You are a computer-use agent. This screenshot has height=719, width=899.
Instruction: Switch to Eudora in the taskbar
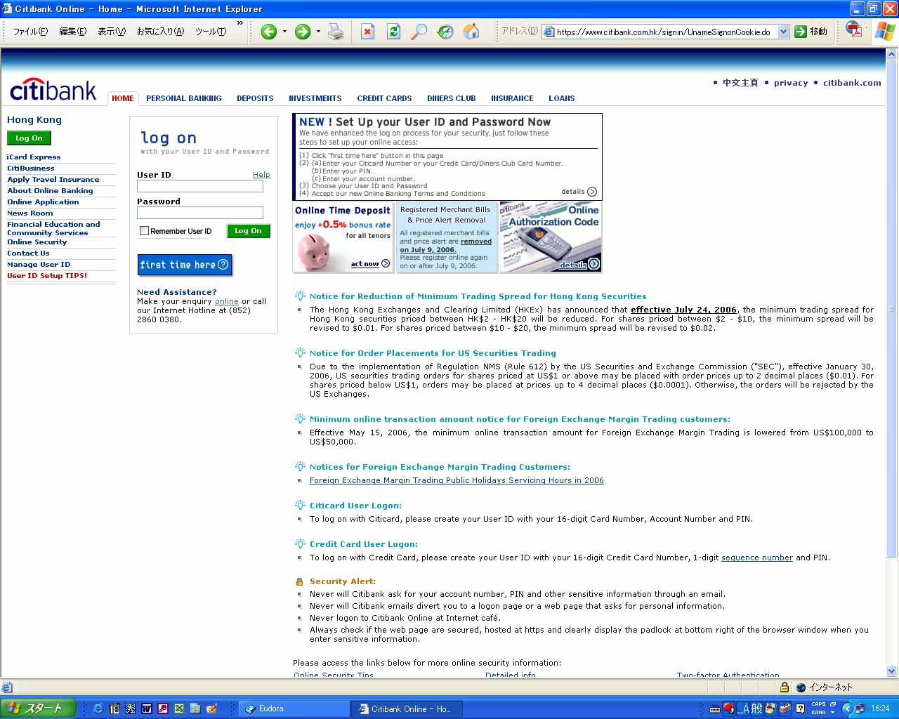point(295,708)
